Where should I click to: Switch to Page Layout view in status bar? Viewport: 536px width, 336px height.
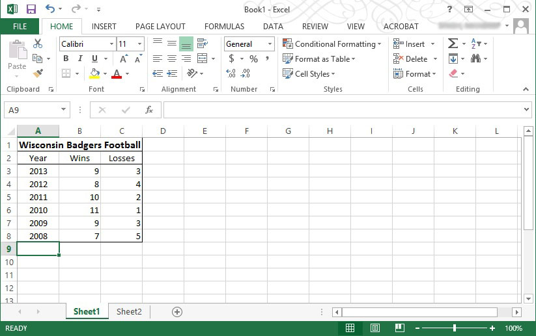tap(374, 328)
